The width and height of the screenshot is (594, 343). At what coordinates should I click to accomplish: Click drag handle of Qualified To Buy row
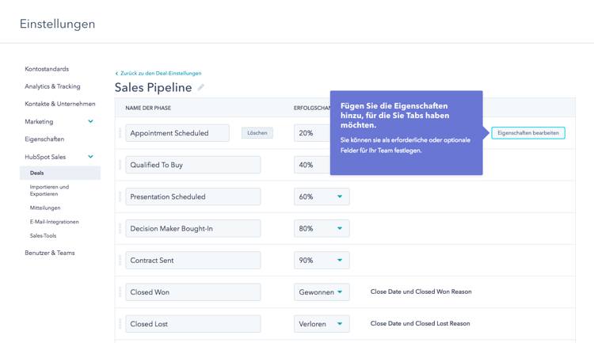(x=120, y=165)
